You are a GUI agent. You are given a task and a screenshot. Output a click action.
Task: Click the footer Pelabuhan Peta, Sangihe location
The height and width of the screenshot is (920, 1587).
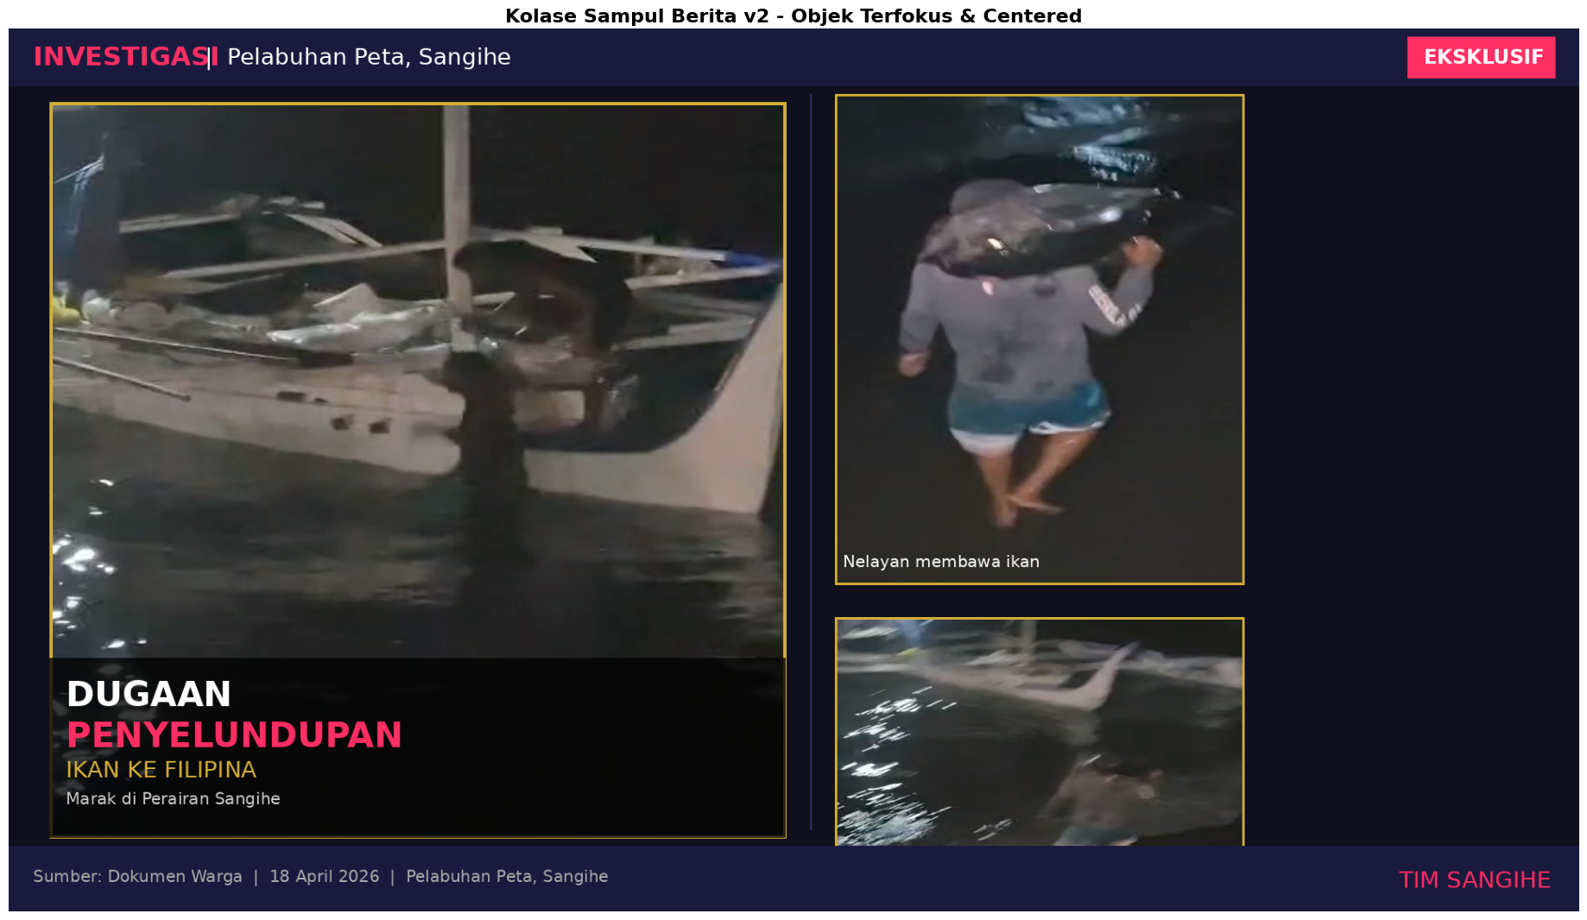point(507,877)
